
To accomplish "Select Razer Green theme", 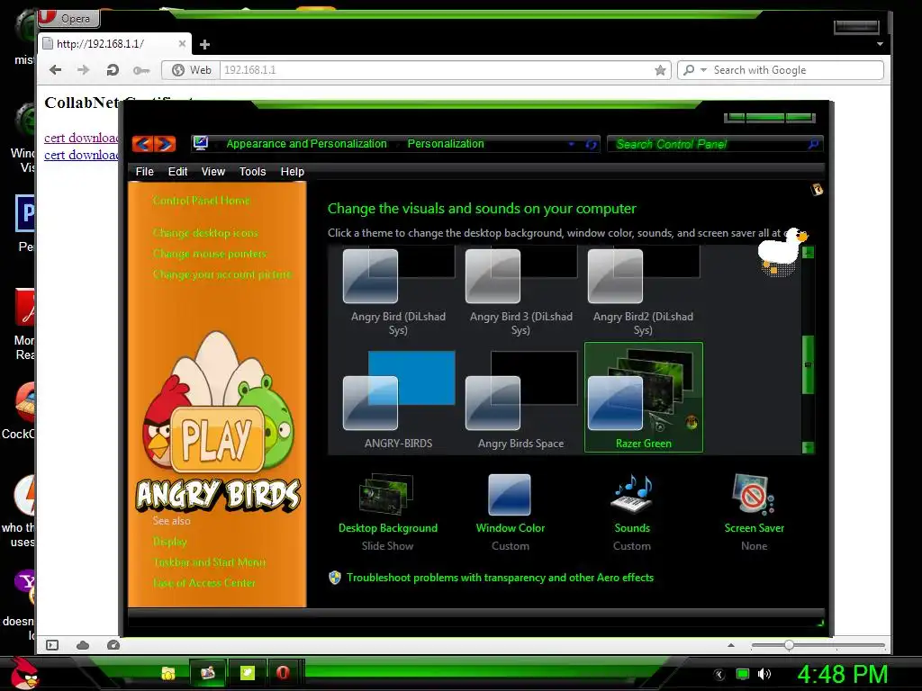I will (x=643, y=397).
